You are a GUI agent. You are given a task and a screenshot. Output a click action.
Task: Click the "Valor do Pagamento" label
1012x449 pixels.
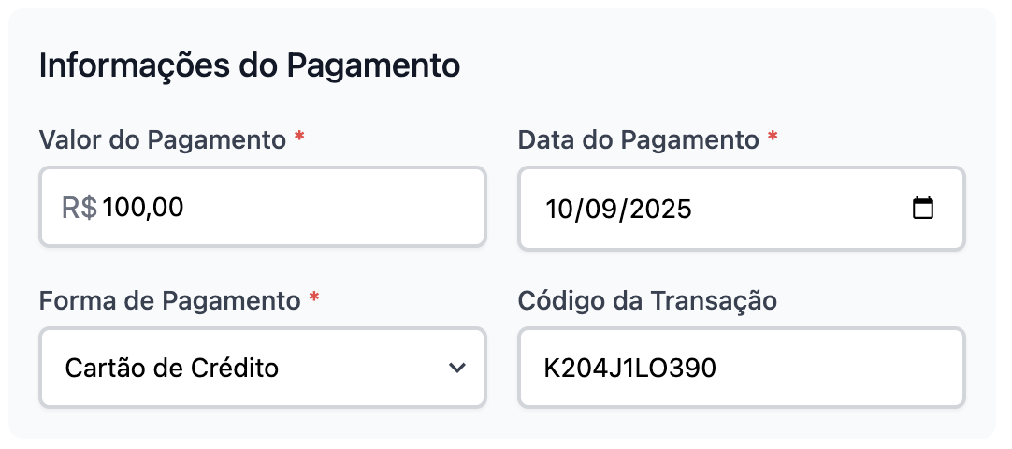click(162, 140)
